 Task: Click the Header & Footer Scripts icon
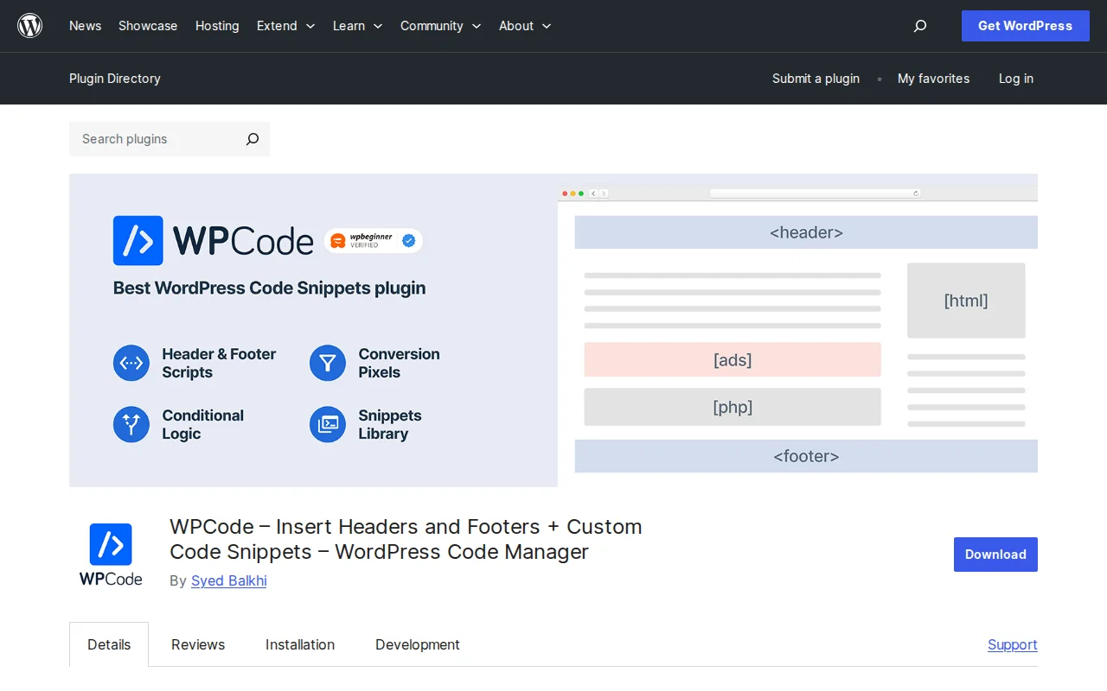coord(131,363)
